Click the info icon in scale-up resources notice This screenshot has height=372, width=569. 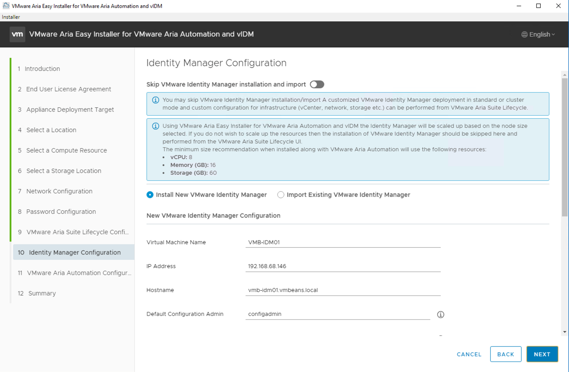(x=155, y=126)
